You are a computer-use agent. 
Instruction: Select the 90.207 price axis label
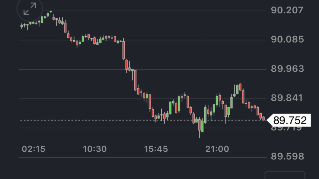click(x=287, y=10)
